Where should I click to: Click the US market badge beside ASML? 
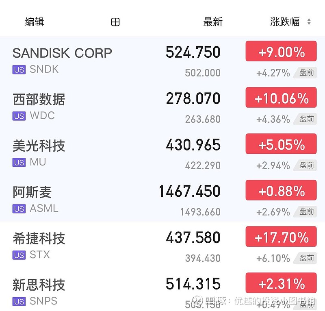[19, 209]
